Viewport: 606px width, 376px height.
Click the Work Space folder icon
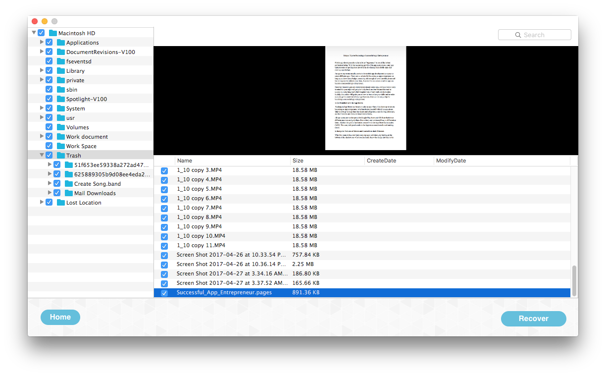coord(61,146)
